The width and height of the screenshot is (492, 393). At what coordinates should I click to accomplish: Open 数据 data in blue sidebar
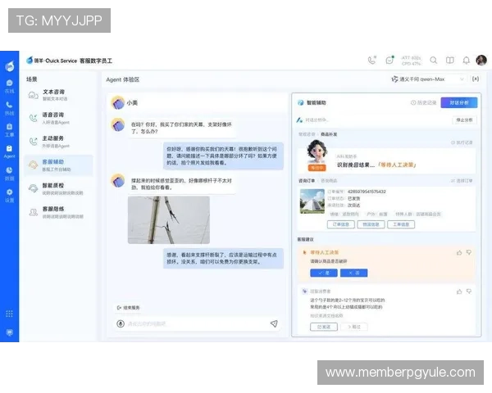coord(9,174)
